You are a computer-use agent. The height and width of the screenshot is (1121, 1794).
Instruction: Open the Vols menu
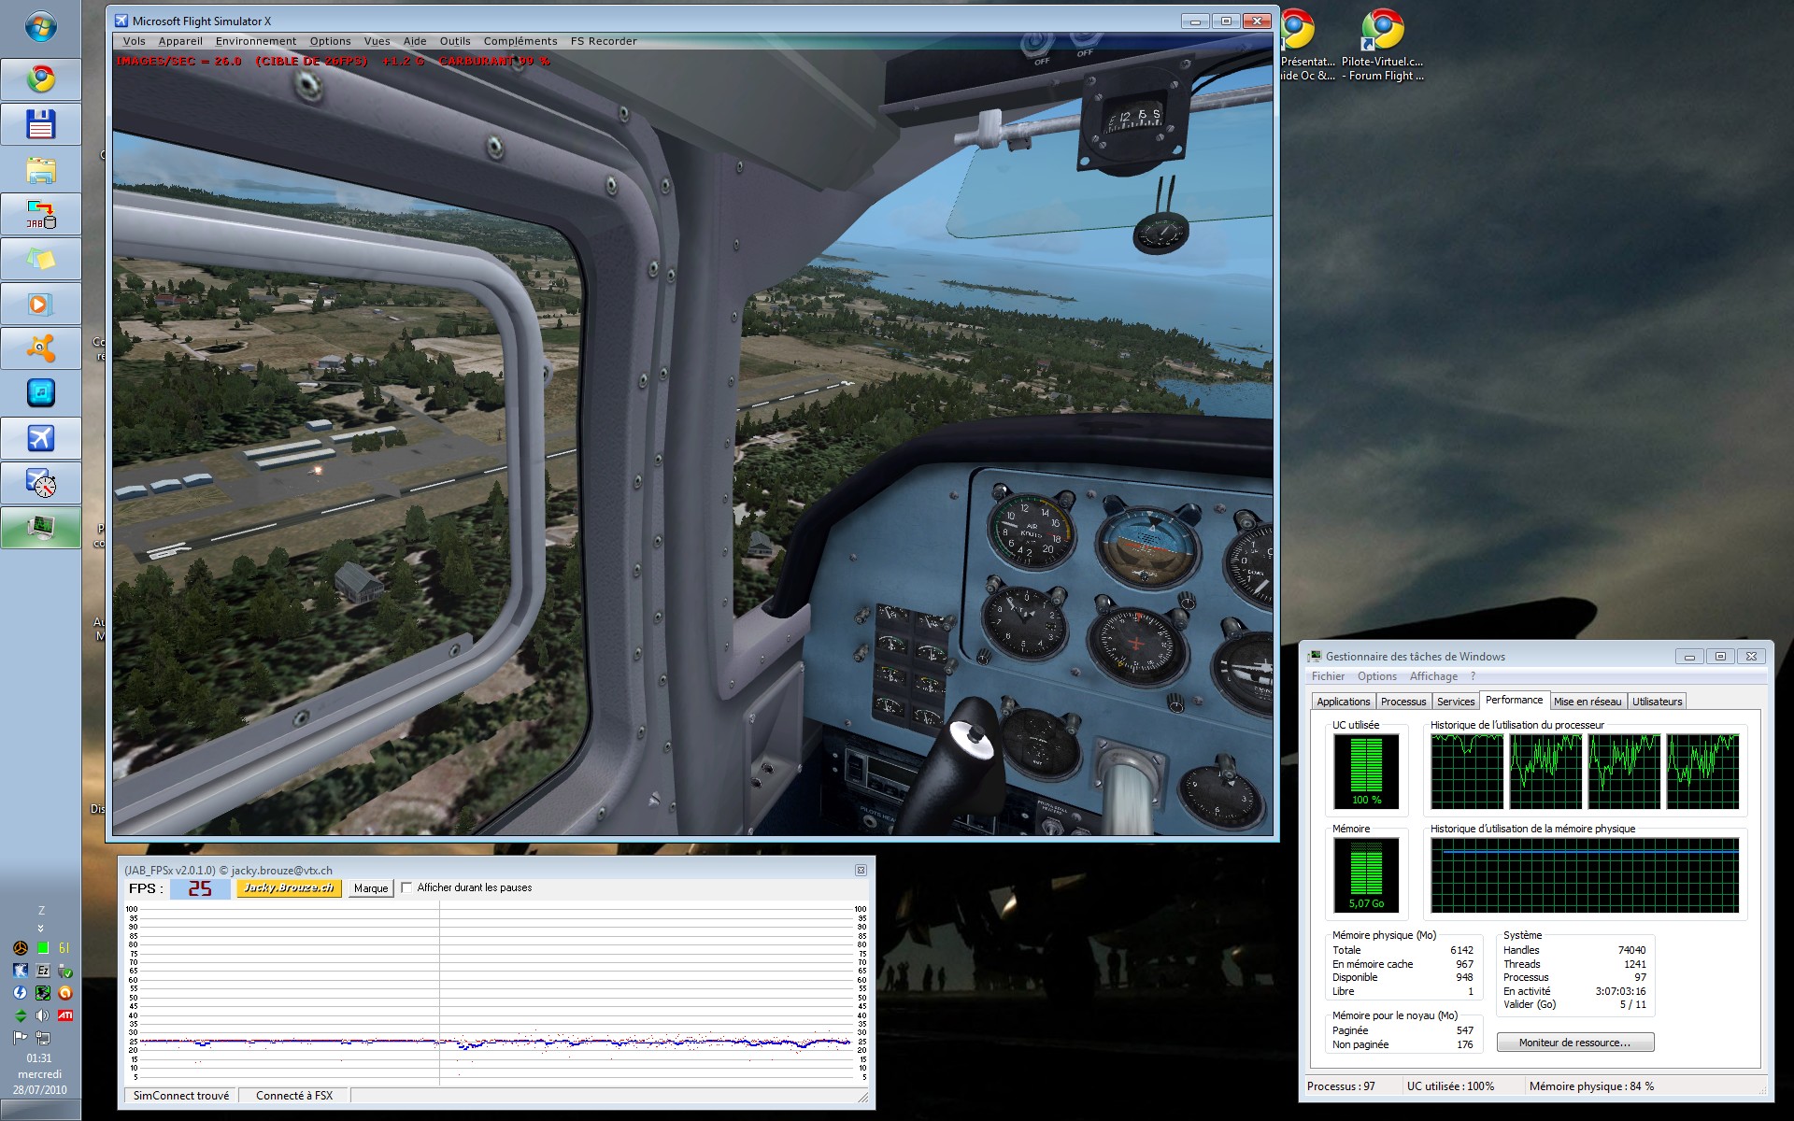pos(135,41)
